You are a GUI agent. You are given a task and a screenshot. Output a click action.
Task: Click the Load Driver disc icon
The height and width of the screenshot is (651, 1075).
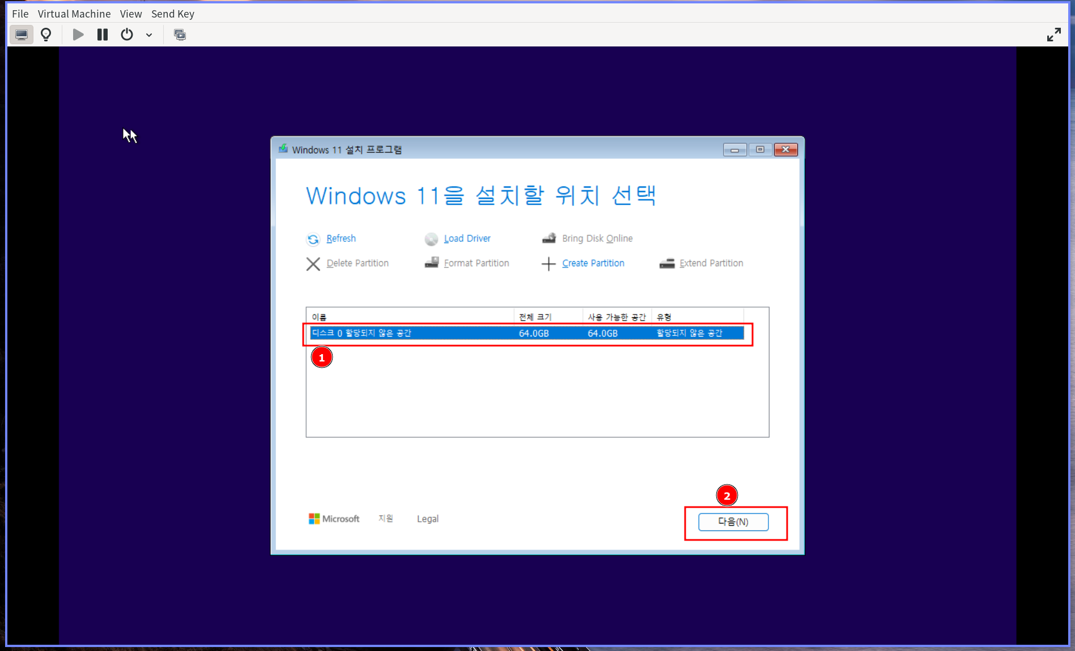pos(431,239)
